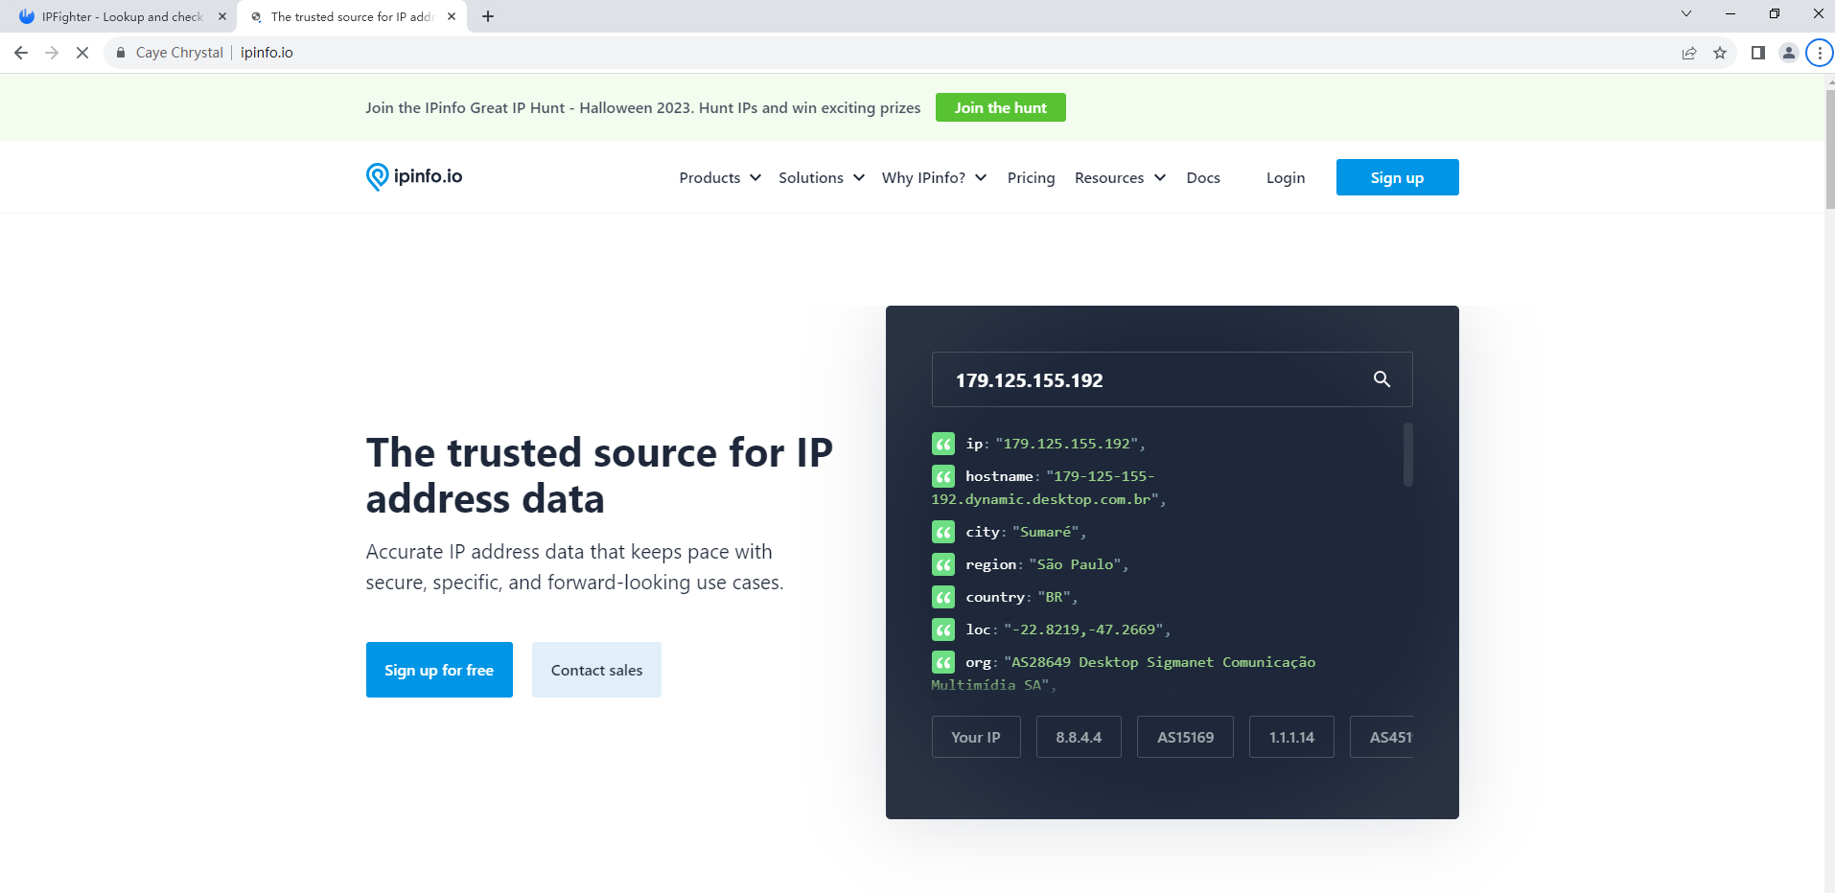This screenshot has width=1835, height=893.
Task: Click the browser forward arrow
Action: 52,53
